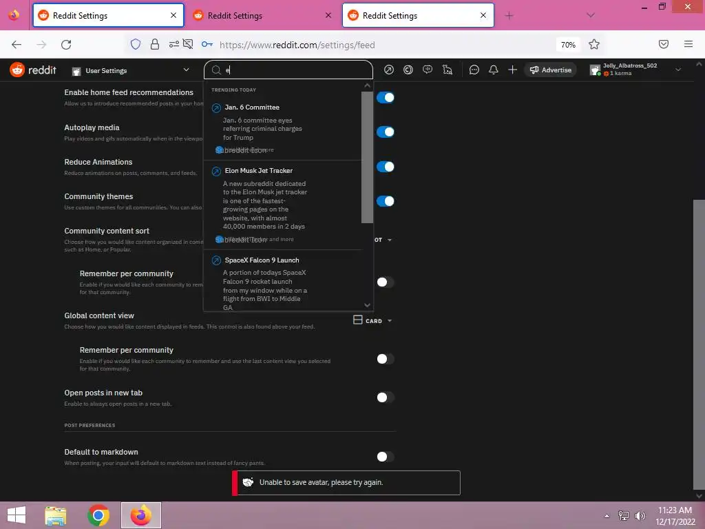The image size is (705, 529).
Task: Click the Advertise button
Action: click(550, 70)
